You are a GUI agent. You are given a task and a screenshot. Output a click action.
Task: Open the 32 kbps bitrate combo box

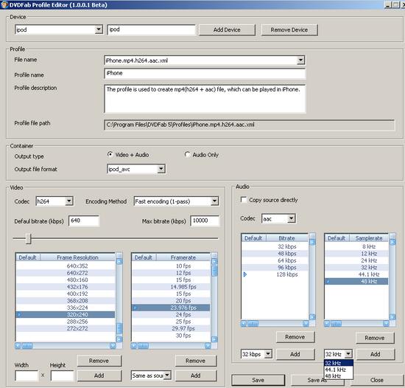[x=268, y=354]
